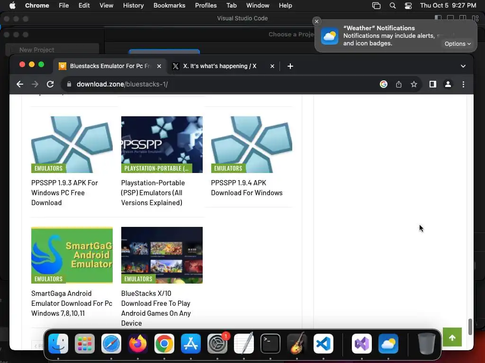Select the Bluestacks Emulator For Pc tab
This screenshot has height=363, width=485.
110,66
